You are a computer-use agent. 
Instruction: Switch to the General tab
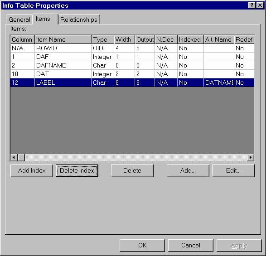[19, 19]
